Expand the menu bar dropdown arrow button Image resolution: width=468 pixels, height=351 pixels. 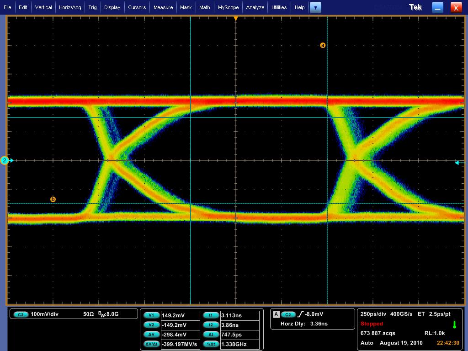tap(315, 7)
